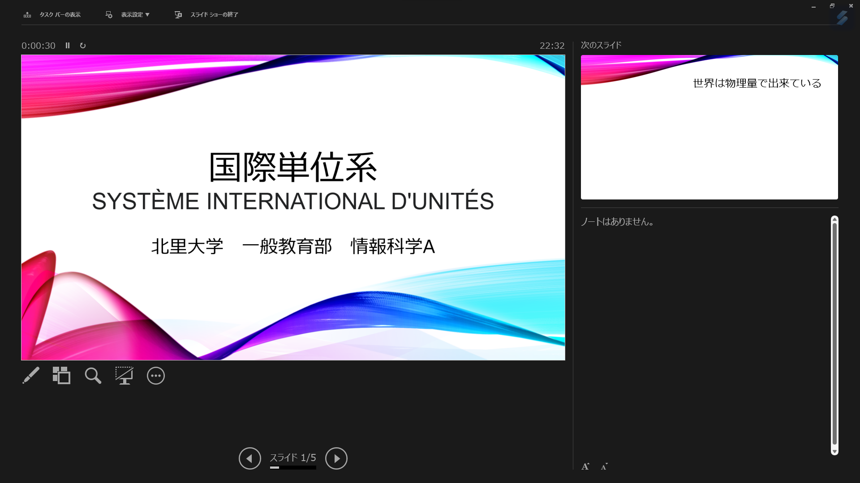Go to previous slide arrow

(249, 458)
